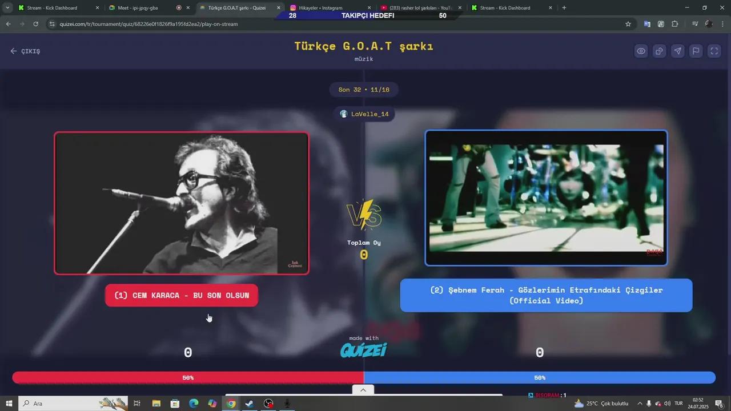The height and width of the screenshot is (411, 731).
Task: Mute the system volume speaker in tray
Action: point(668,404)
